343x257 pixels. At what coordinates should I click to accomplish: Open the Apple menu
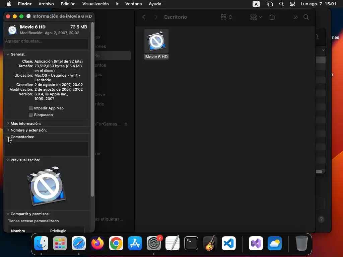(9, 4)
